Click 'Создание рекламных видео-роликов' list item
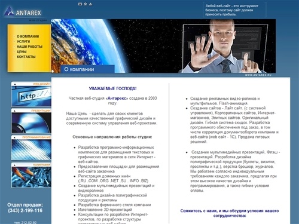The image size is (299, 224). (x=225, y=101)
